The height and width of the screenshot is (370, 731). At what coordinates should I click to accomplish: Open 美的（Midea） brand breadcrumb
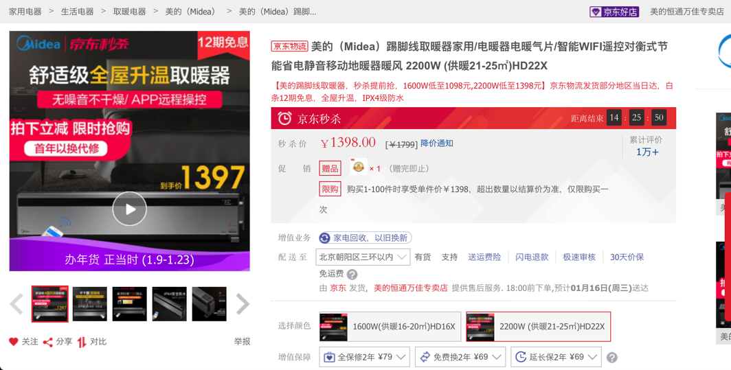point(191,12)
